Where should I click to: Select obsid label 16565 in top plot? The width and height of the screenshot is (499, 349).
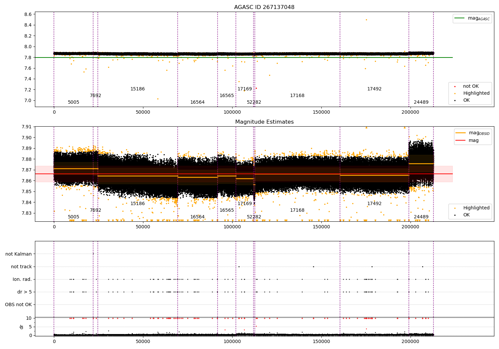227,96
